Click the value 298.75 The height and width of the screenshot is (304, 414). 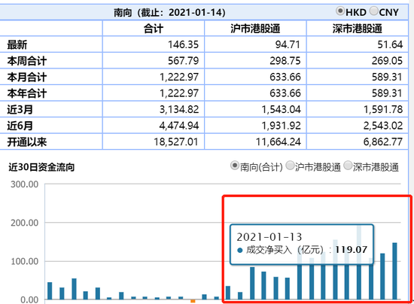coord(285,61)
